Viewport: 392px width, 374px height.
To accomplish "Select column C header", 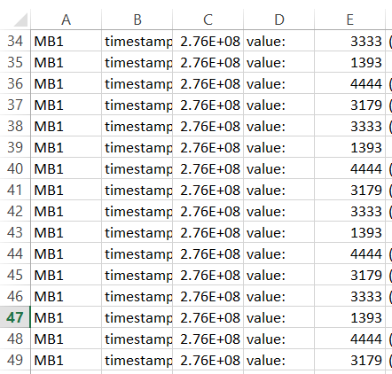I will (208, 19).
